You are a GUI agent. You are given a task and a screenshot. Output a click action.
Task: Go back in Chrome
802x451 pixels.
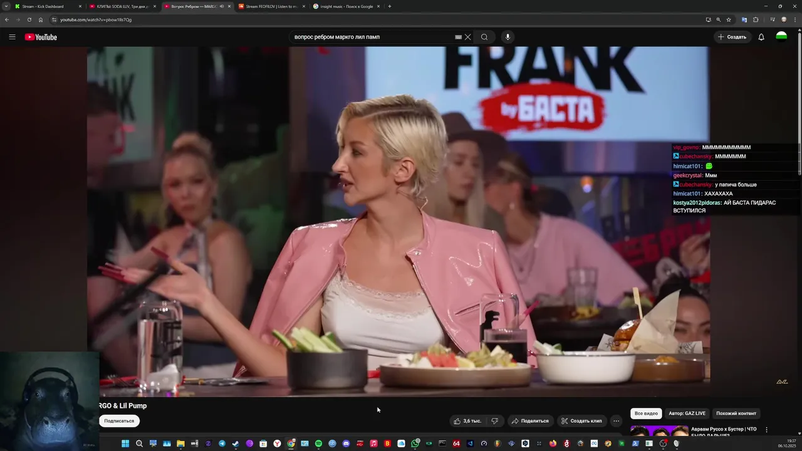coord(7,19)
